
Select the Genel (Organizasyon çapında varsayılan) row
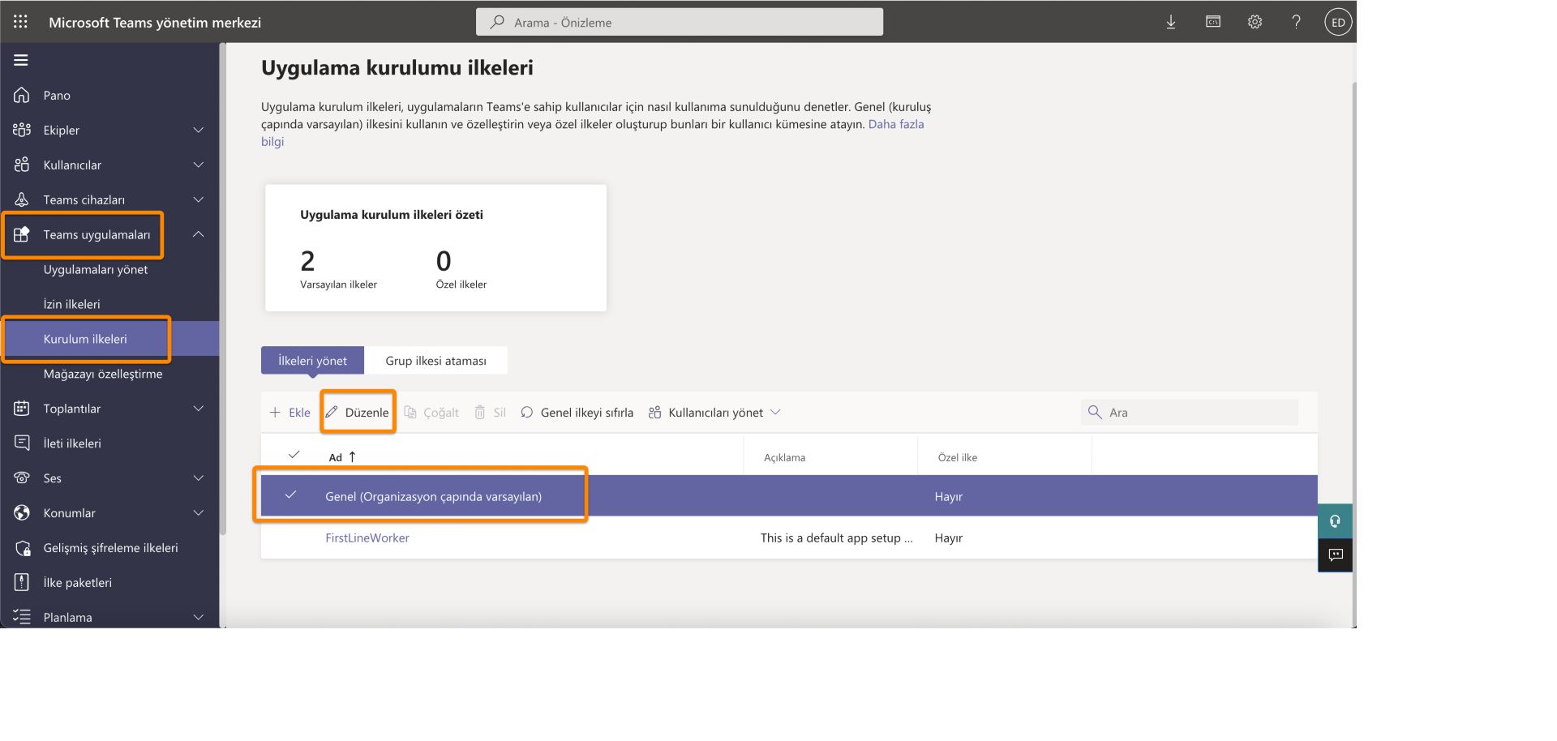pos(789,496)
